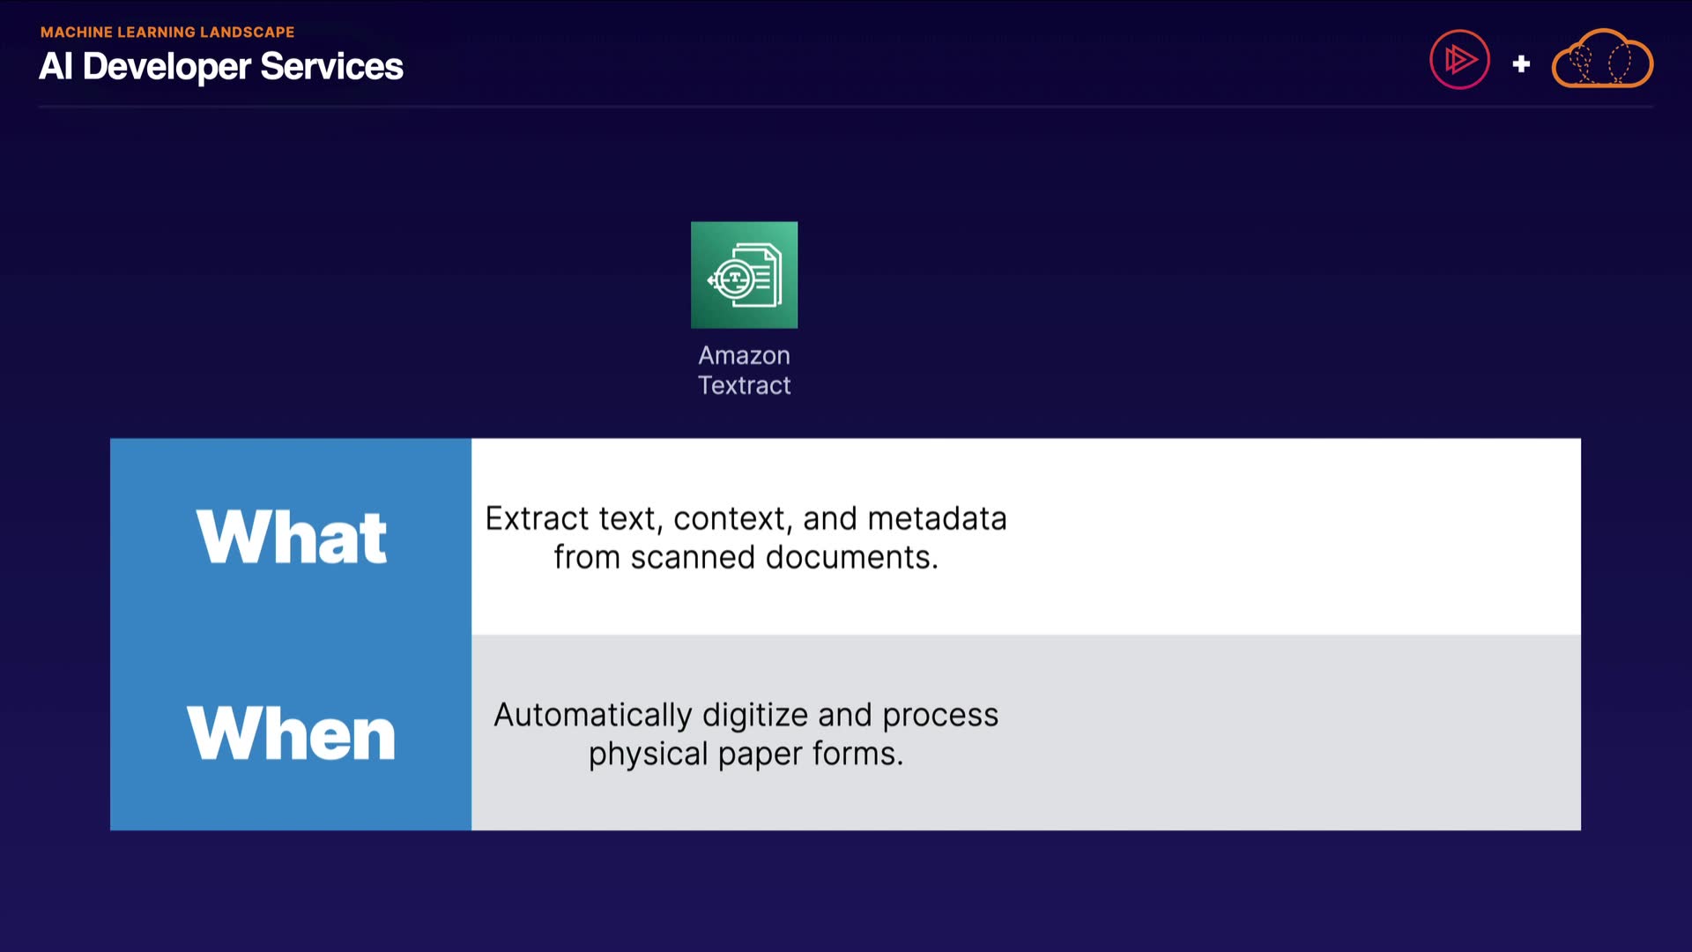Click the white plus sign between logos

[1521, 63]
